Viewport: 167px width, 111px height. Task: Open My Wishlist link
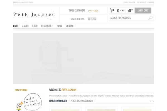coord(142,2)
